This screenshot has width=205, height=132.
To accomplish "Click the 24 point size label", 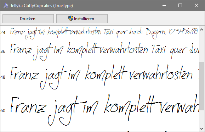I will point(3,32).
